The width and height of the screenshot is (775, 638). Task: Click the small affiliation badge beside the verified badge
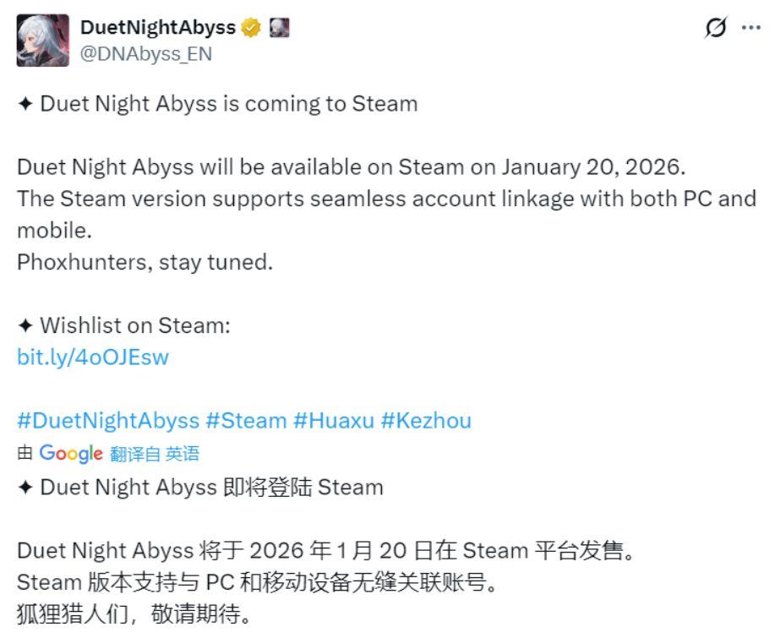[x=279, y=28]
